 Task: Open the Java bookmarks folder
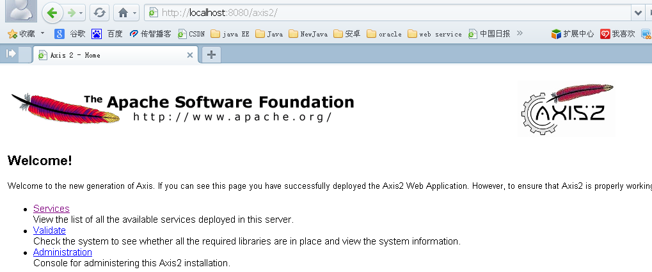(269, 34)
